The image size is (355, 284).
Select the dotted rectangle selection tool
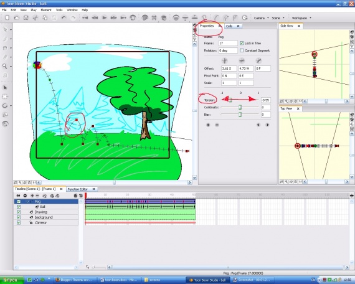(5, 97)
